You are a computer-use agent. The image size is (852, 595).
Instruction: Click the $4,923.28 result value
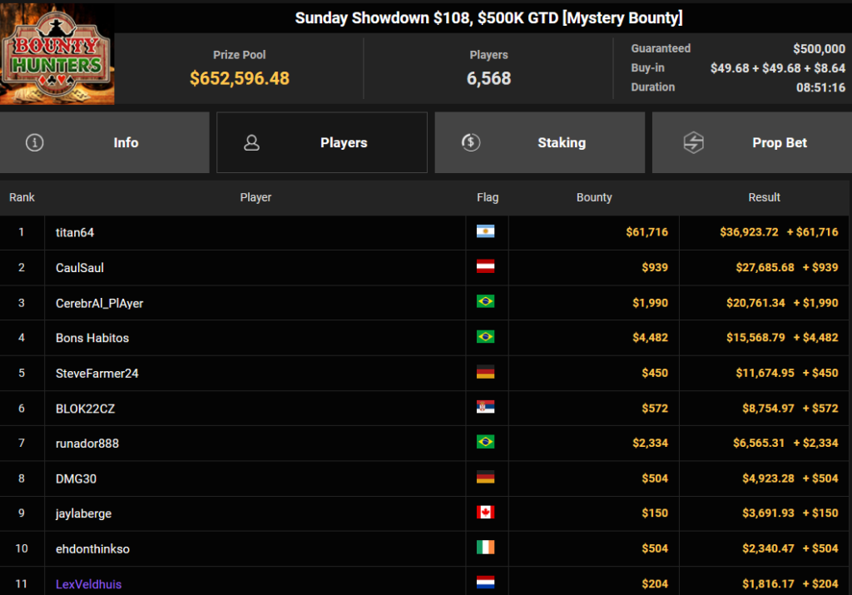768,478
